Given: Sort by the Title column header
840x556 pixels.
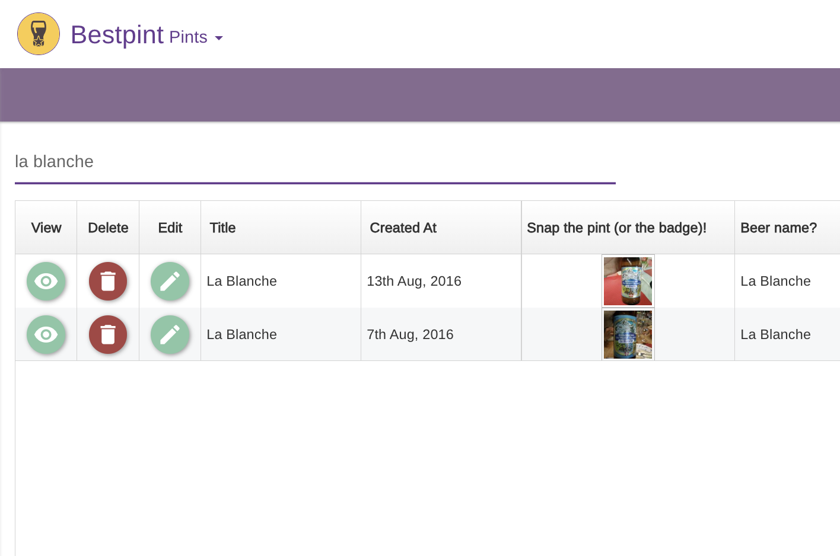Looking at the screenshot, I should tap(223, 228).
